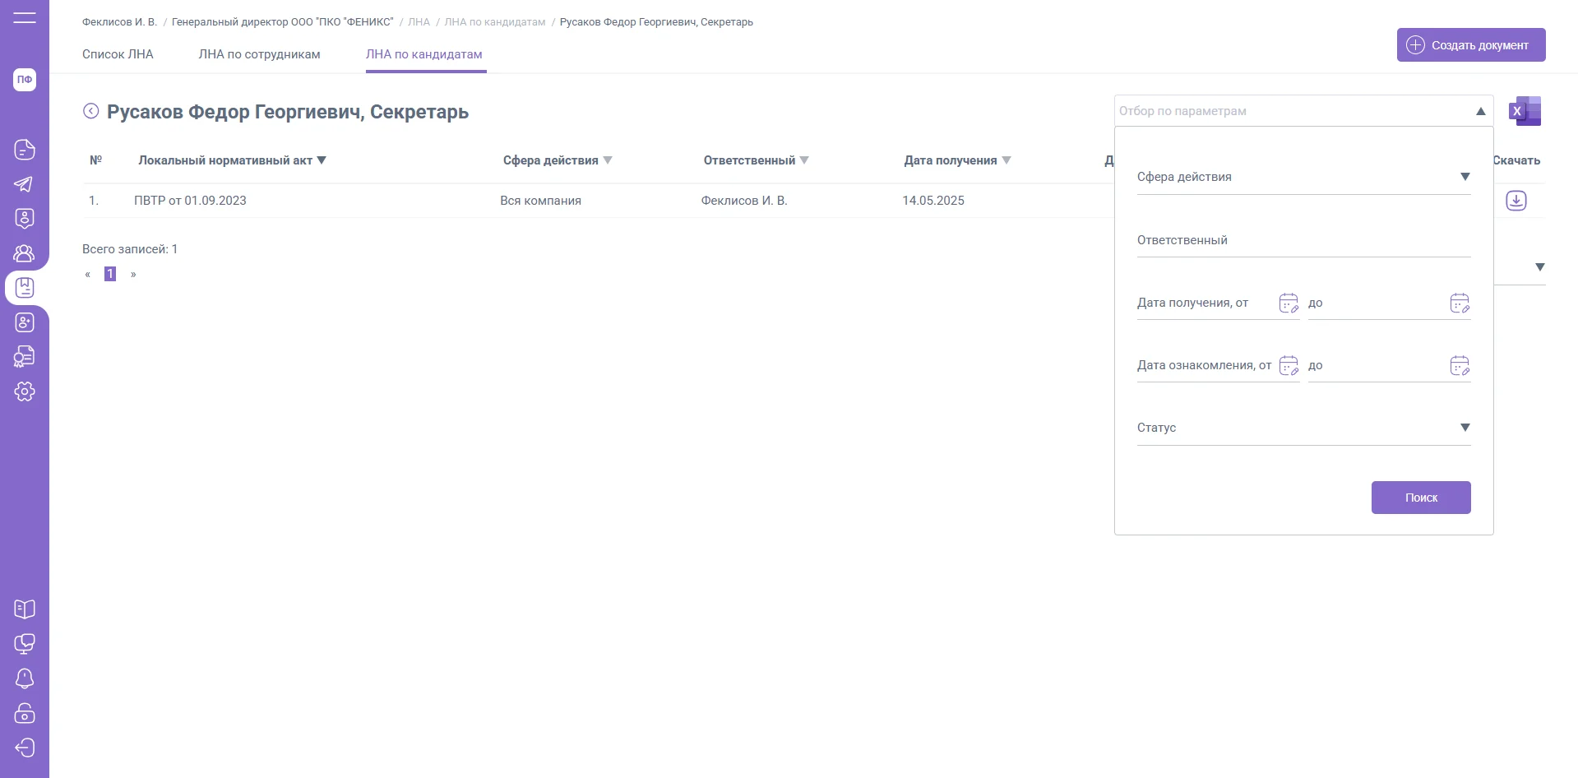Download the ПВТР document via download icon
The image size is (1578, 778).
(x=1516, y=201)
